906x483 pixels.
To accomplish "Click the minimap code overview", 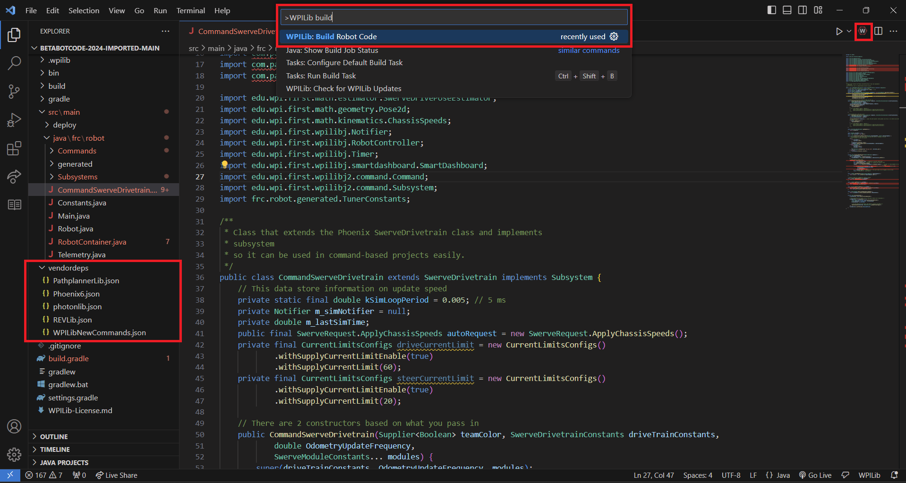I will [x=872, y=132].
